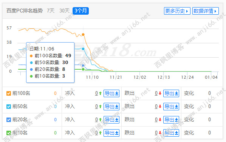The image size is (226, 142).
Task: Select the green 前10名 data point on the chart
Action: tap(83, 69)
